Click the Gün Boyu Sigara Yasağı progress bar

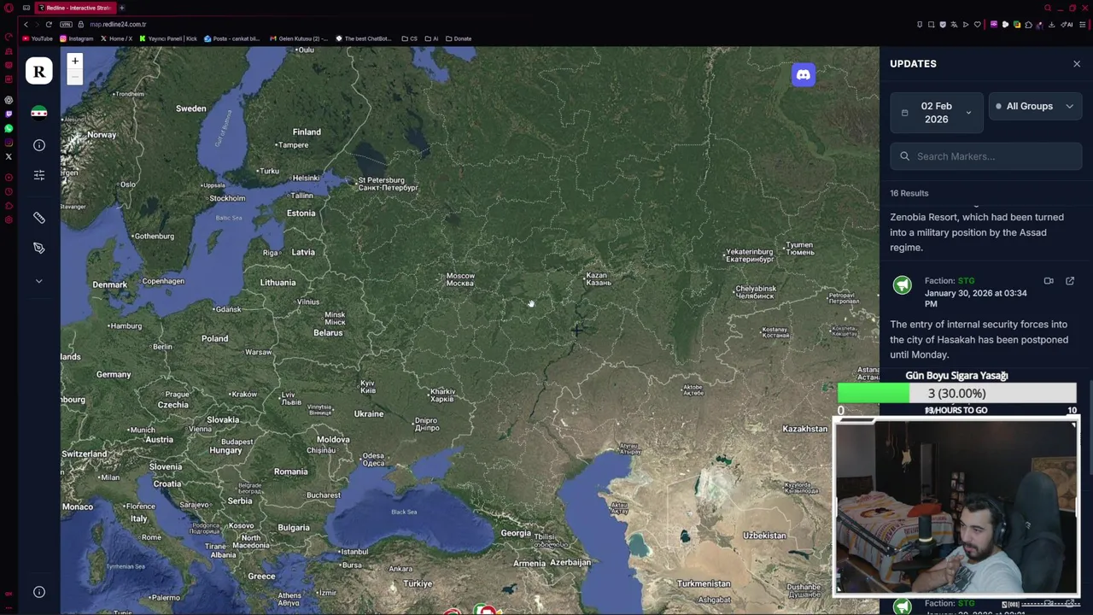956,393
